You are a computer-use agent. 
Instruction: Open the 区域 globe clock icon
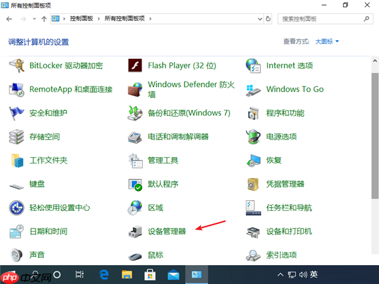(135, 208)
